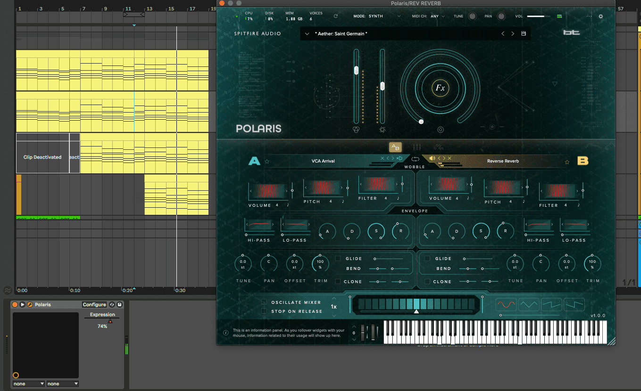Screen dimensions: 641x391
Task: Enable layer A Glide checkbox
Action: (338, 259)
